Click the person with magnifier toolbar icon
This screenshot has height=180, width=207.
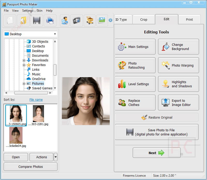65,20
